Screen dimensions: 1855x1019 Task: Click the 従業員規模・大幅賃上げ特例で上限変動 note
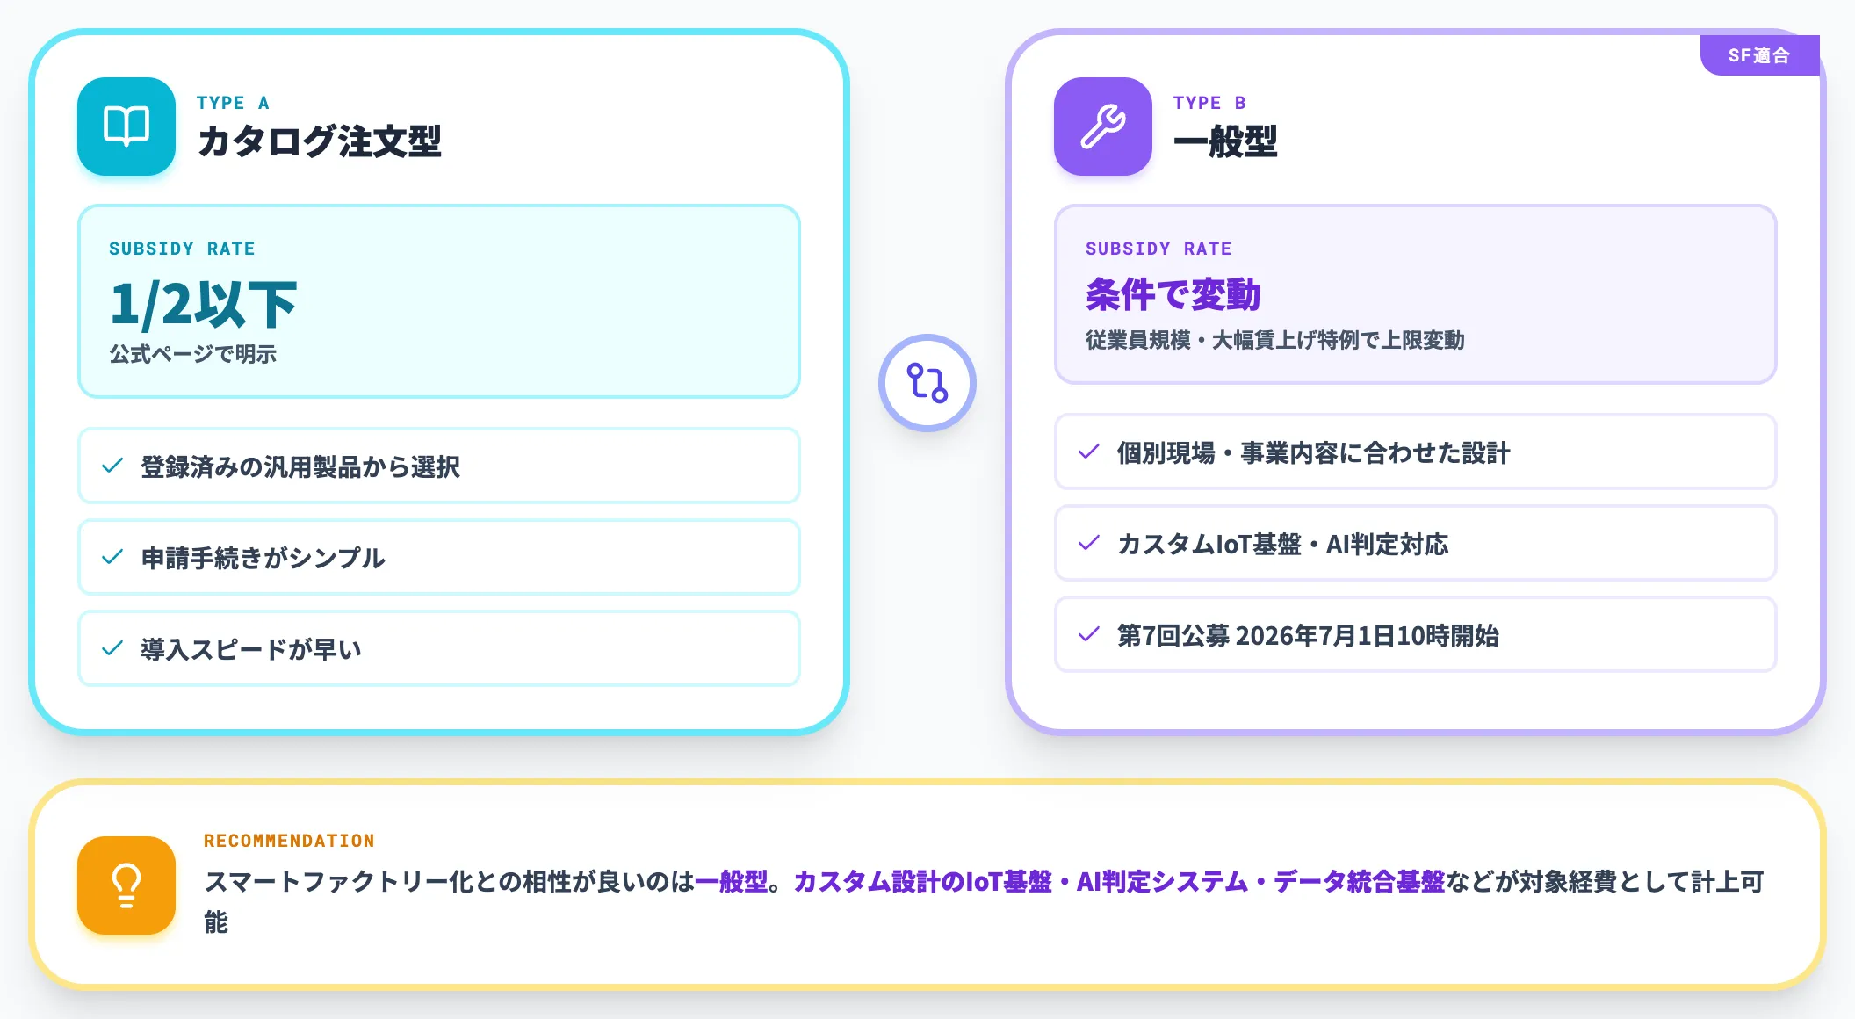pos(1275,340)
